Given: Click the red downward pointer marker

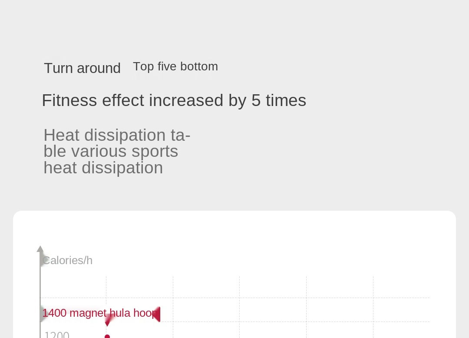Looking at the screenshot, I should [x=108, y=321].
